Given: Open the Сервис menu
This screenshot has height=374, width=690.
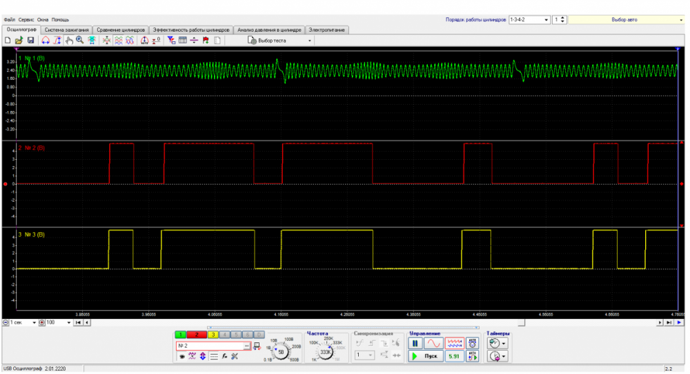Looking at the screenshot, I should [26, 20].
